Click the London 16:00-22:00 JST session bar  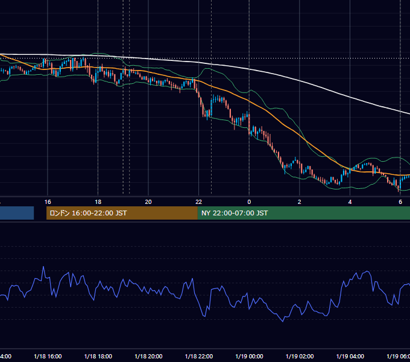pos(122,213)
